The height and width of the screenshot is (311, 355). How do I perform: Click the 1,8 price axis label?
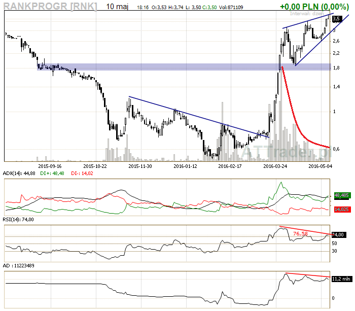pyautogui.click(x=336, y=68)
